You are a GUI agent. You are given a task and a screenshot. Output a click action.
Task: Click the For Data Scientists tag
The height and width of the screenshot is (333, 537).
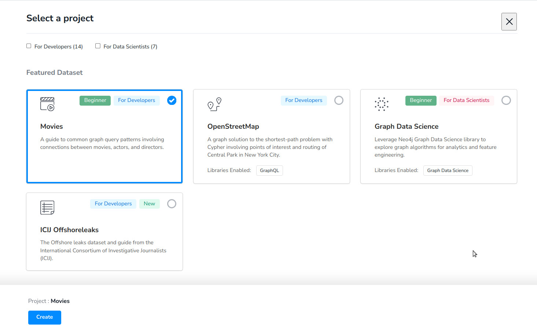[x=467, y=100]
